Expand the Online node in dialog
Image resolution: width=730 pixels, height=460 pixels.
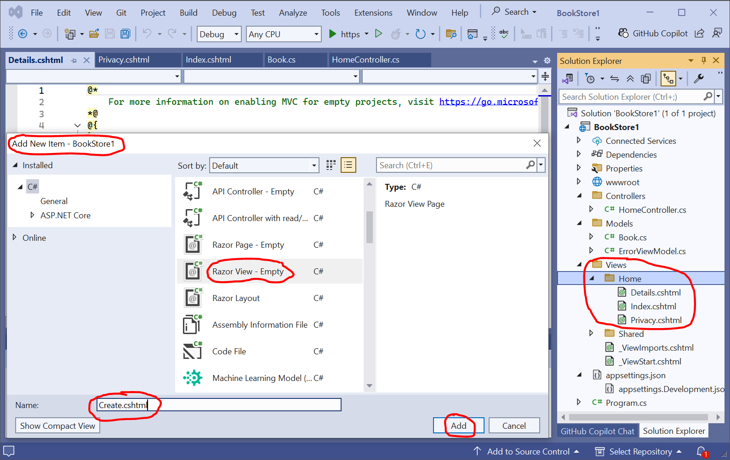tap(14, 237)
